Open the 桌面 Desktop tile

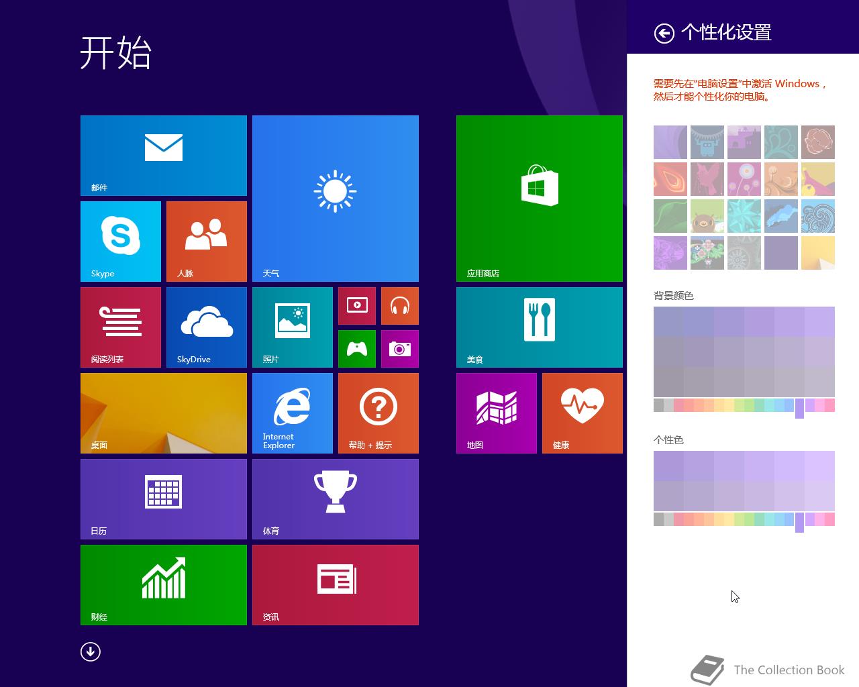pyautogui.click(x=164, y=413)
